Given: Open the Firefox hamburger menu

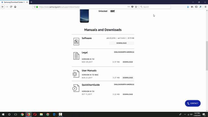Looking at the screenshot, I should coord(205,7).
